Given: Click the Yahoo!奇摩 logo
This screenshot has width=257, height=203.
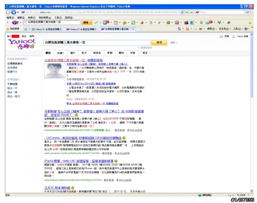Looking at the screenshot, I should [x=22, y=44].
